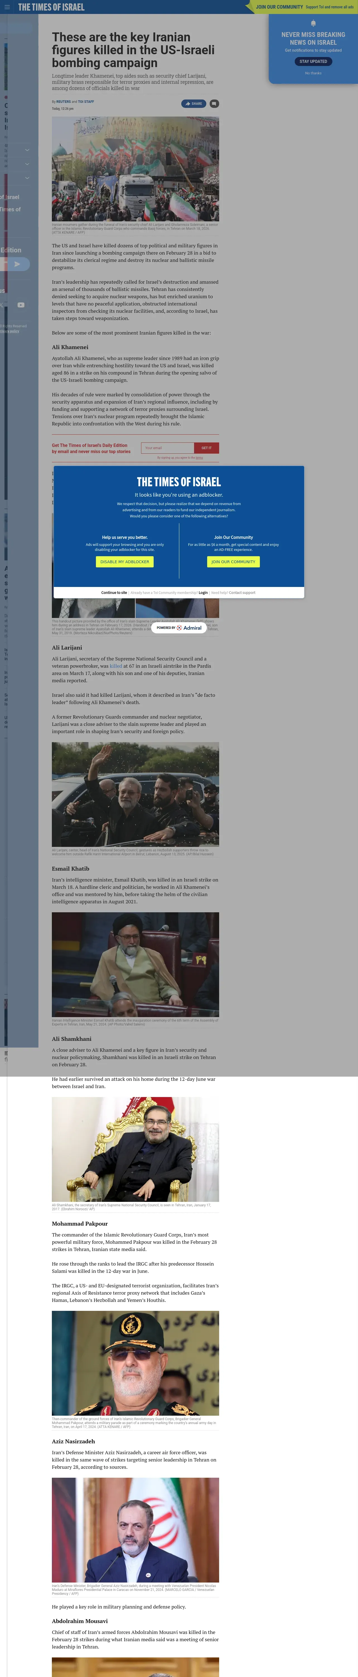Click the comments speech bubble icon
Screen dimensions: 358x1677
[x=214, y=103]
